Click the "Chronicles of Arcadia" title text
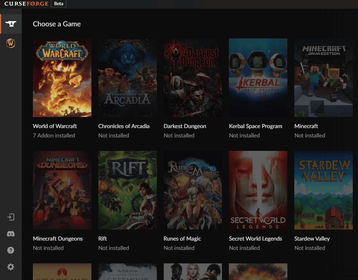The height and width of the screenshot is (280, 358). (124, 126)
